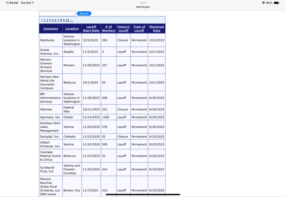
Task: Go to results page 3
Action: [x=47, y=20]
